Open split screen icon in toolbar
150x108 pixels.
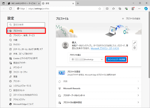pyautogui.click(x=107, y=9)
